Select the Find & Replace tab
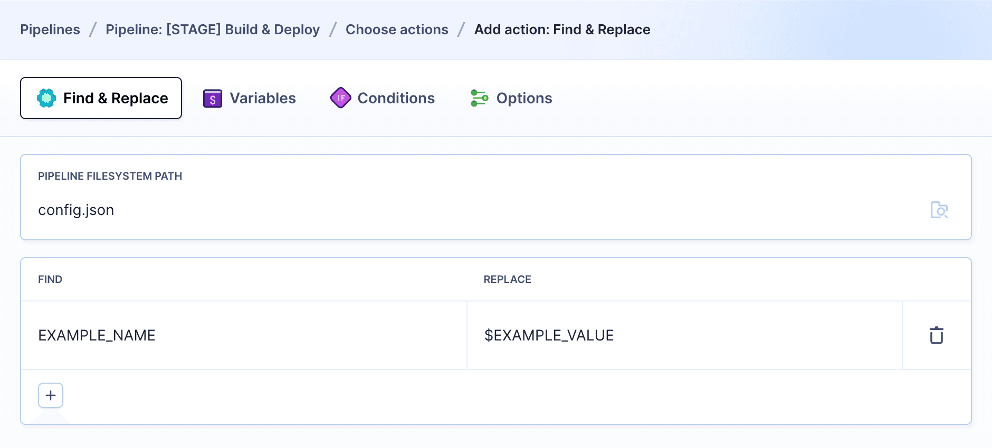Image resolution: width=992 pixels, height=448 pixels. click(101, 98)
